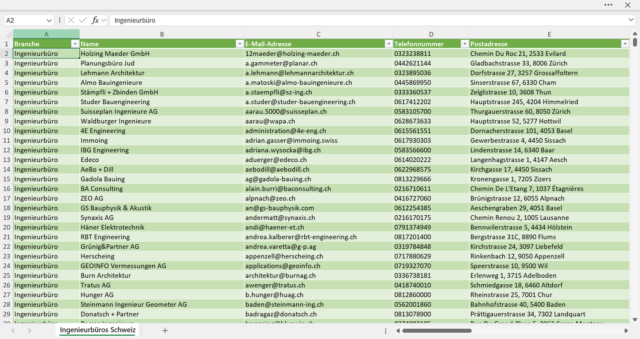
Task: Open the Branche column filter dropdown
Action: click(x=74, y=44)
